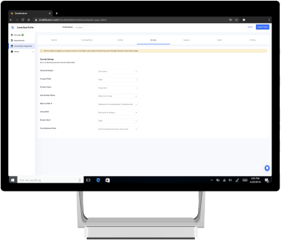Expand the Incognito Mode dropdown

click(118, 80)
